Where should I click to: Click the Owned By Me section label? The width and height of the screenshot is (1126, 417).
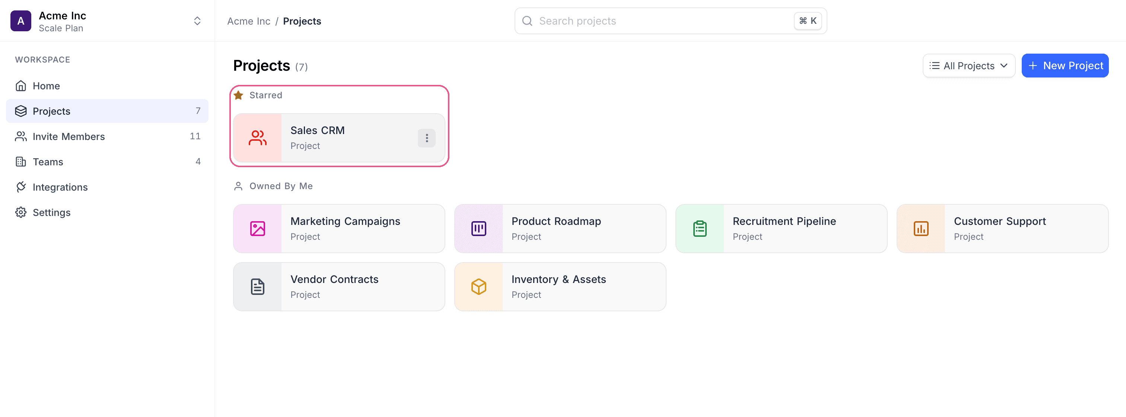281,186
